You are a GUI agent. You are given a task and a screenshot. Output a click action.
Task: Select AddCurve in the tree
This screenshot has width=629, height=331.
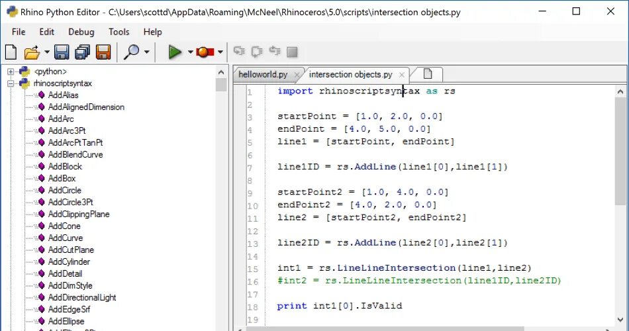[x=66, y=238]
